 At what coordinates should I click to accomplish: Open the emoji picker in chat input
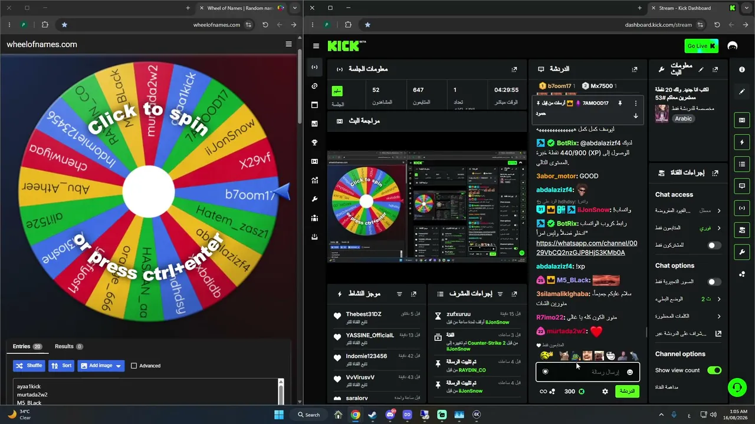pos(630,372)
